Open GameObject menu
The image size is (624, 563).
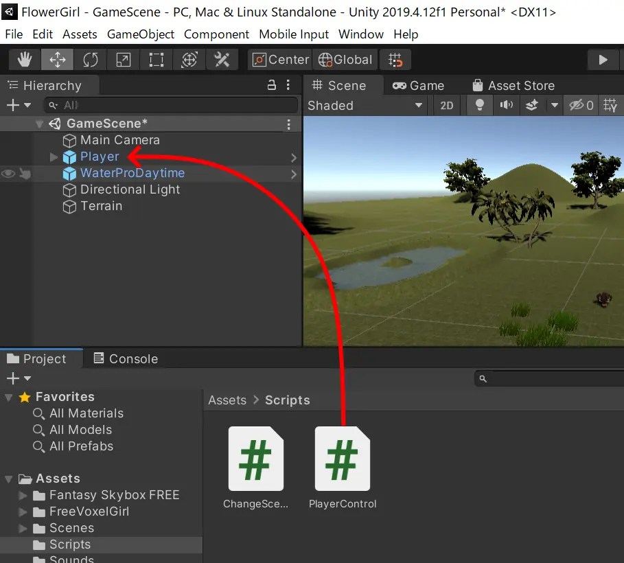point(141,34)
